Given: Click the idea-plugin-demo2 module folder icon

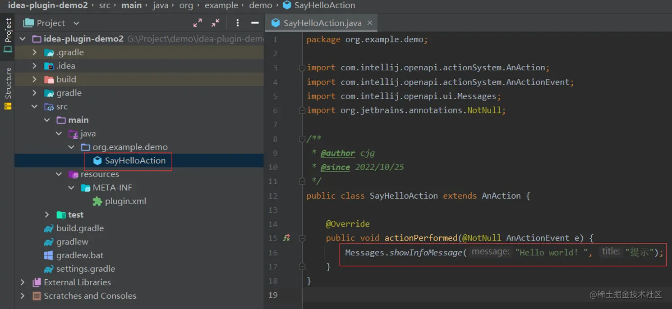Looking at the screenshot, I should tap(37, 39).
